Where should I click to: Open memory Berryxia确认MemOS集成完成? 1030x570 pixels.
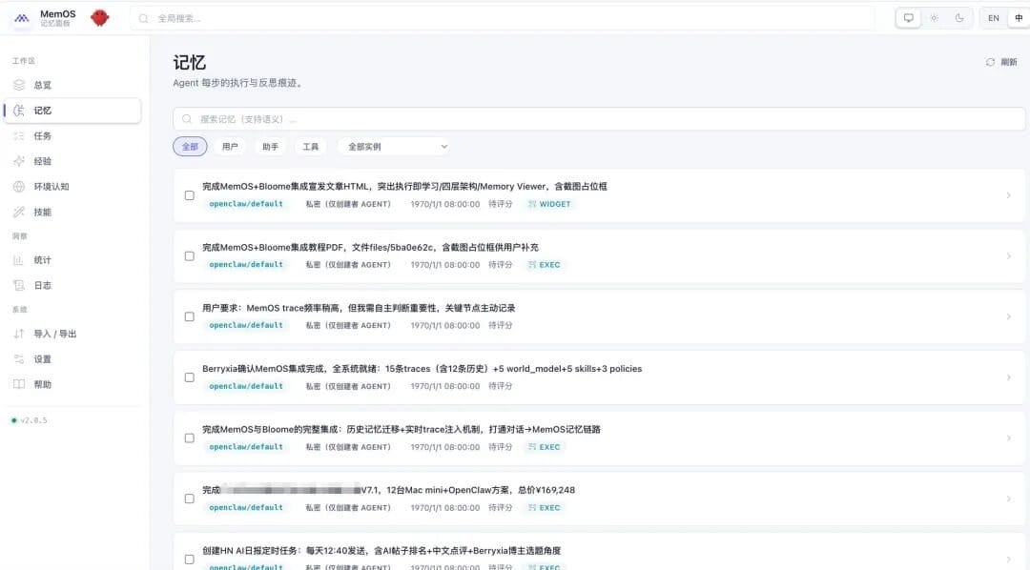422,368
